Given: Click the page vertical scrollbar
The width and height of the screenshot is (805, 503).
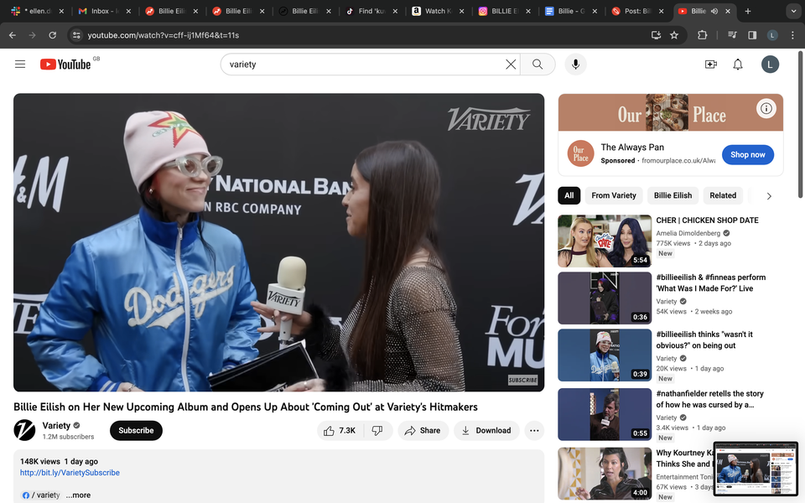Looking at the screenshot, I should click(800, 124).
